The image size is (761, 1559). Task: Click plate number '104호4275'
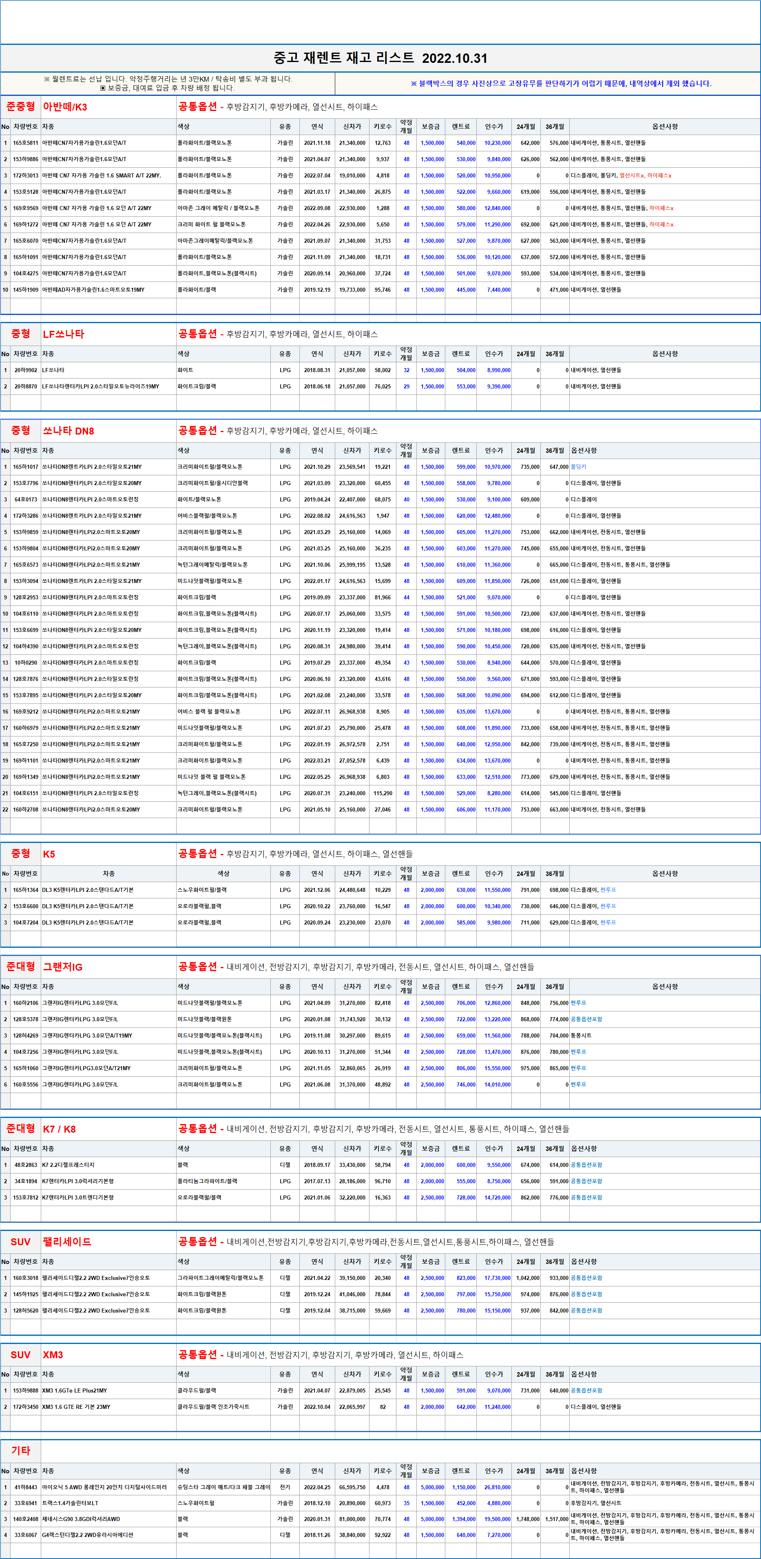tap(25, 274)
